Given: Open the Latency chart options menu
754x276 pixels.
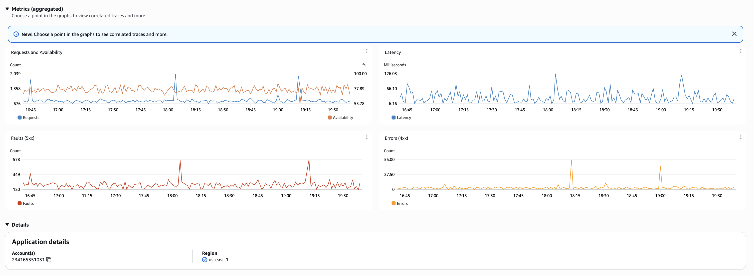Looking at the screenshot, I should tap(741, 51).
